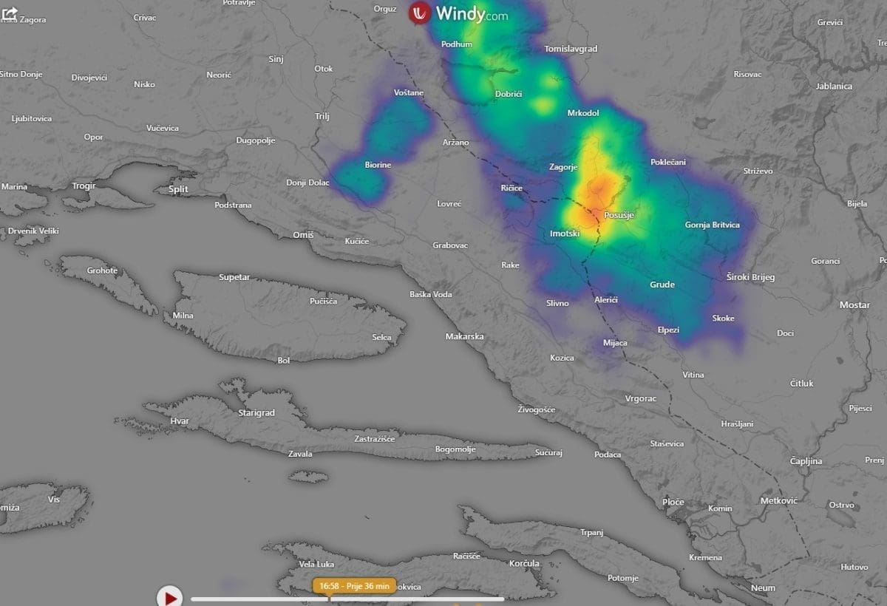Select the Hvar label on the island

point(180,421)
